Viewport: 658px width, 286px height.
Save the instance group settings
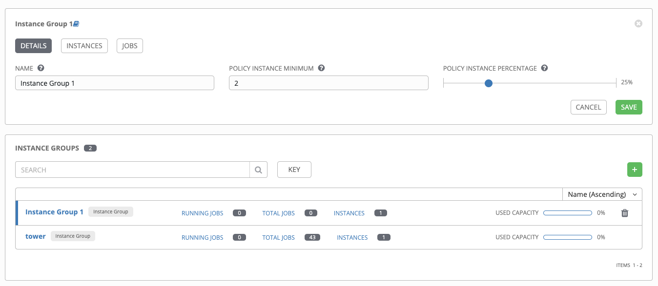point(629,107)
